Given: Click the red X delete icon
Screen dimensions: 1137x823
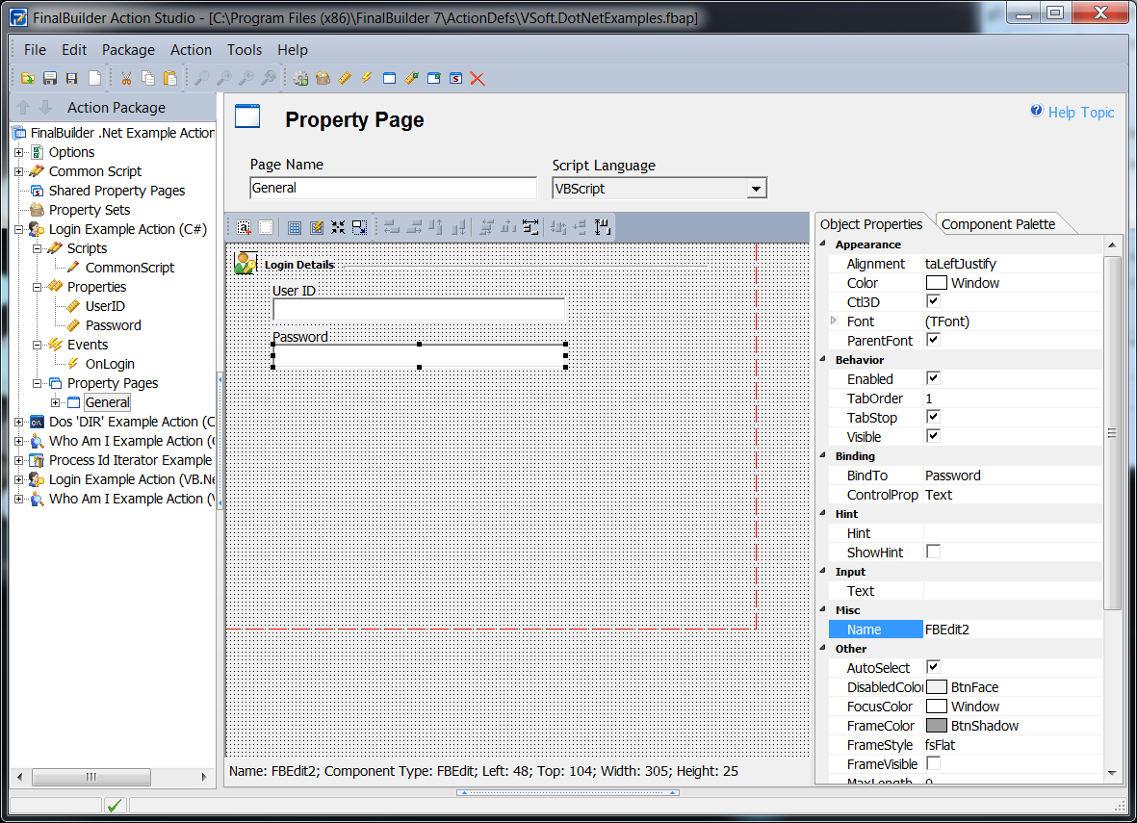Looking at the screenshot, I should (x=478, y=78).
